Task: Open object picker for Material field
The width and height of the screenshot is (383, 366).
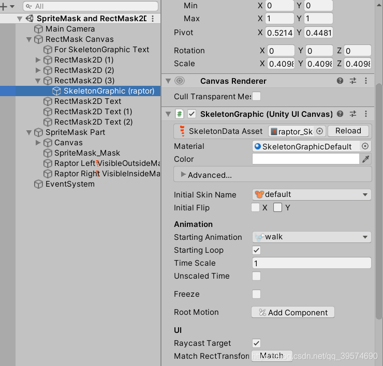Action: tap(365, 146)
